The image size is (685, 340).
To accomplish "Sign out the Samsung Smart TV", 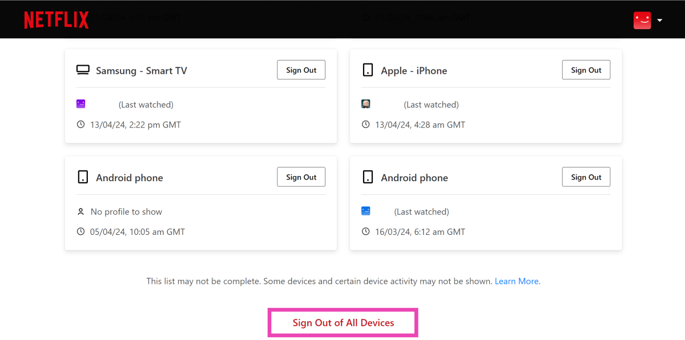I will (301, 70).
